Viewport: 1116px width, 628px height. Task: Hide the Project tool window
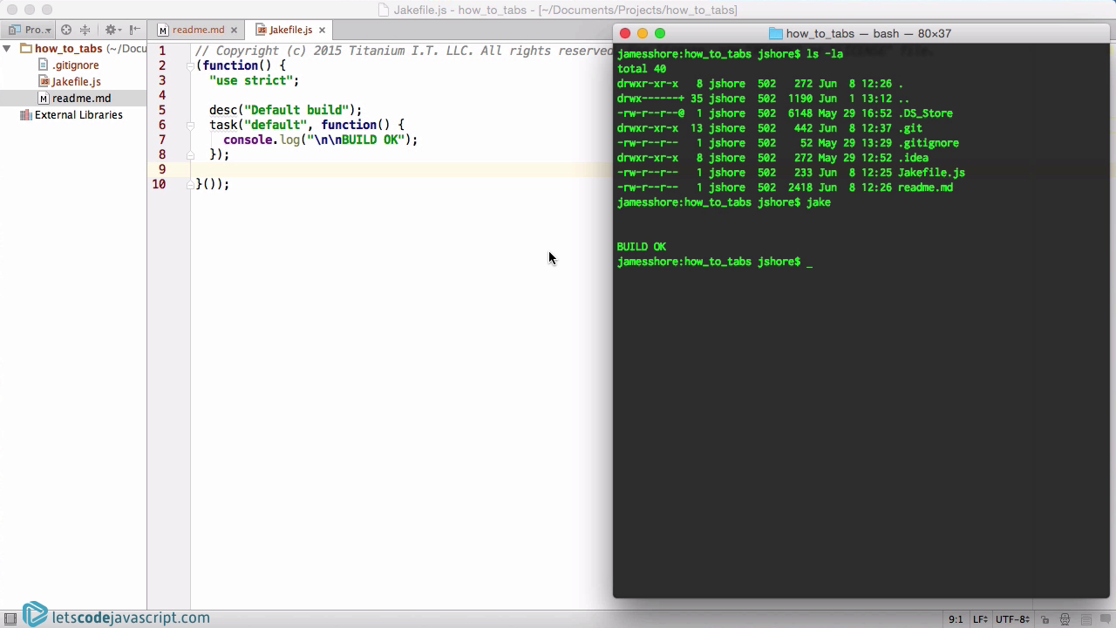click(135, 30)
